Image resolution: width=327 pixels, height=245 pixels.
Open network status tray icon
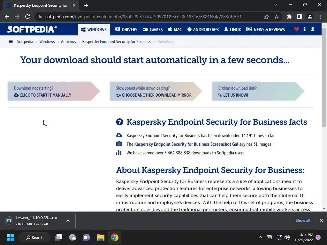click(279, 237)
